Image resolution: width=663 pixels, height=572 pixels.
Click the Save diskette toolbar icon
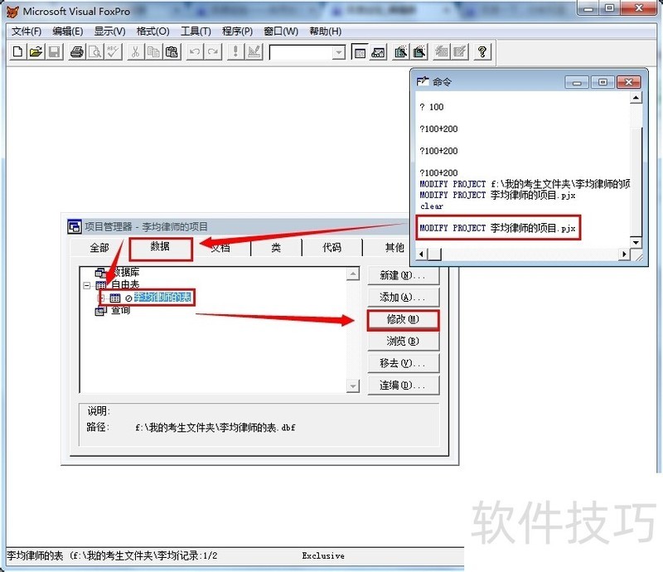tap(55, 51)
